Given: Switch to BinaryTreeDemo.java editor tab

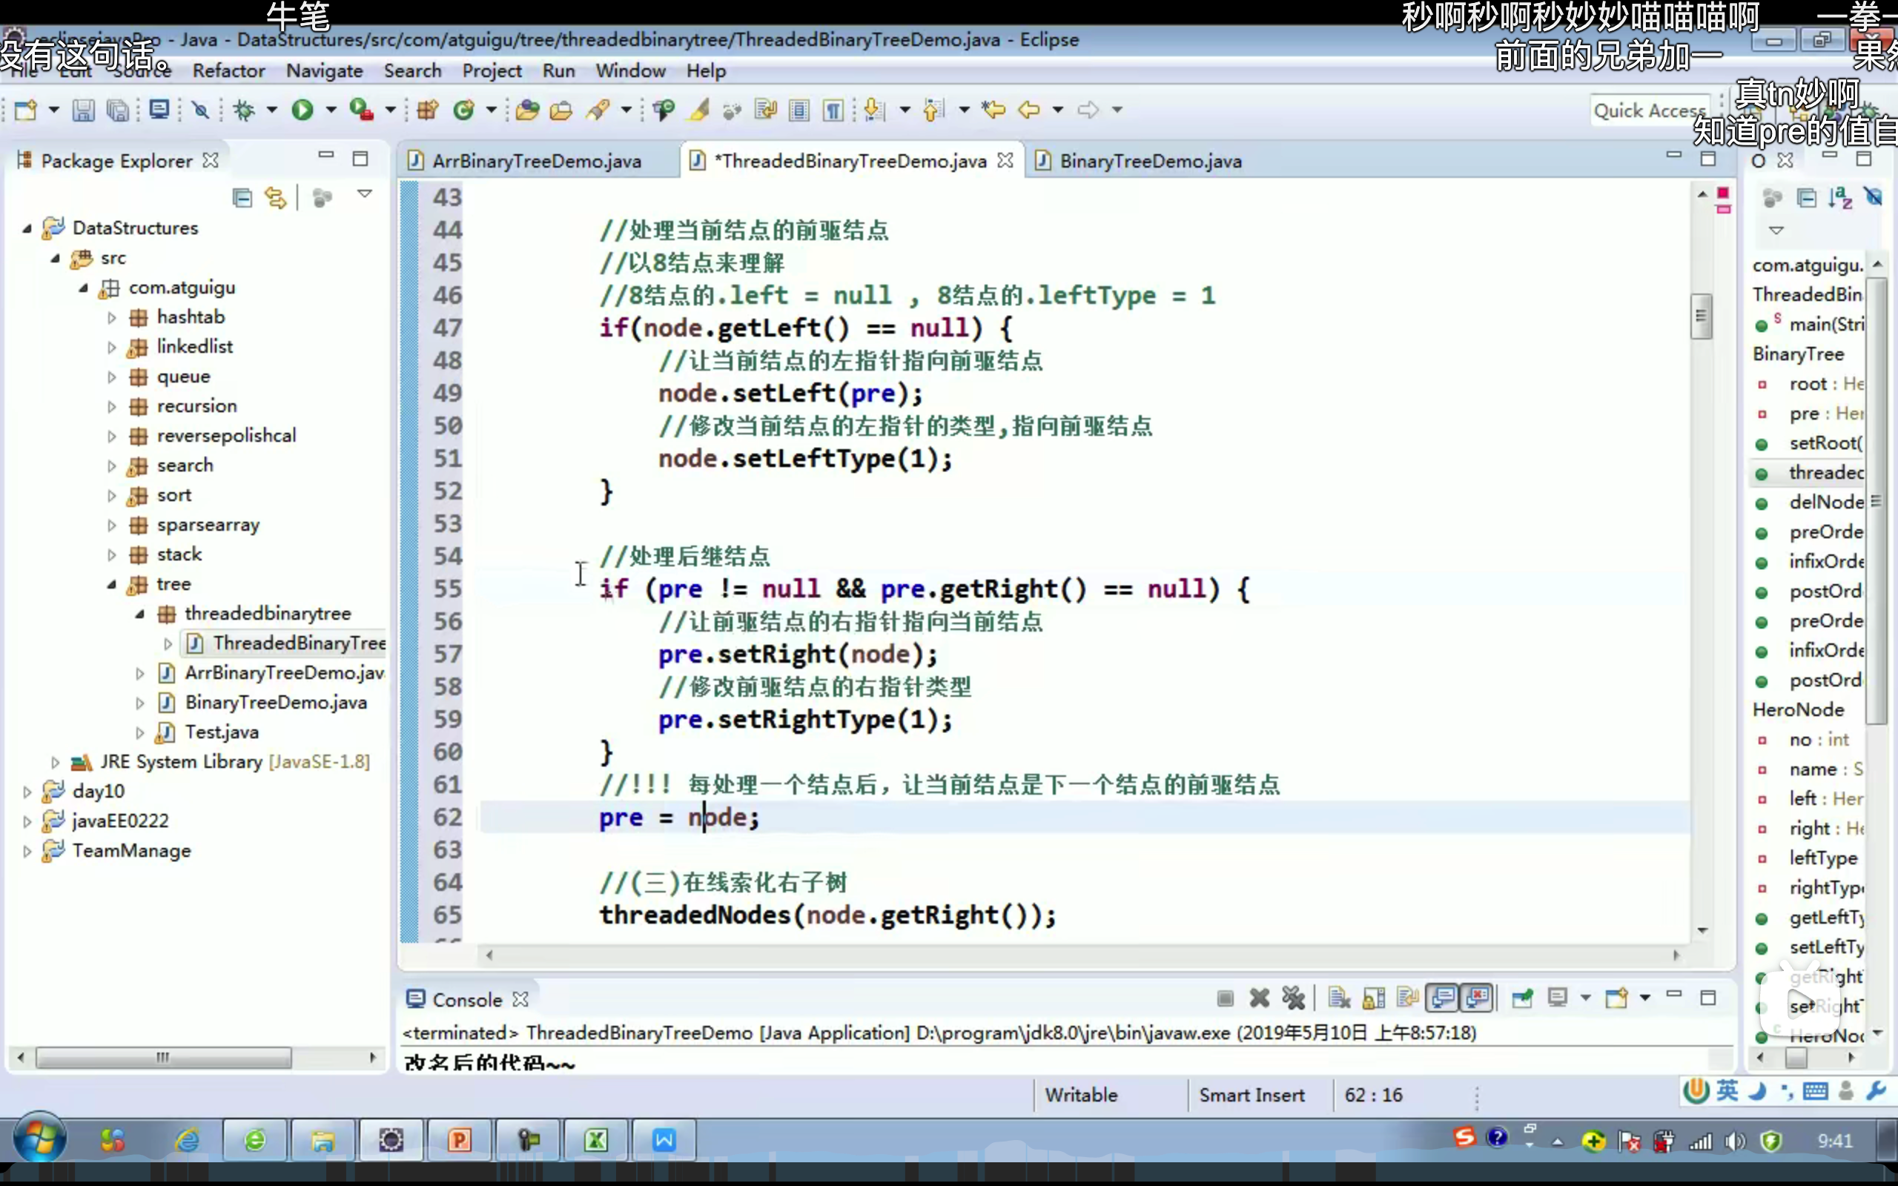Looking at the screenshot, I should click(1151, 161).
